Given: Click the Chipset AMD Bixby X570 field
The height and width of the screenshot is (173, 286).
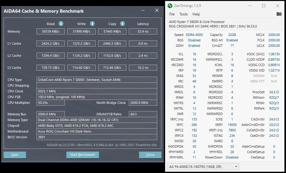Looking at the screenshot, I should pos(97,126).
